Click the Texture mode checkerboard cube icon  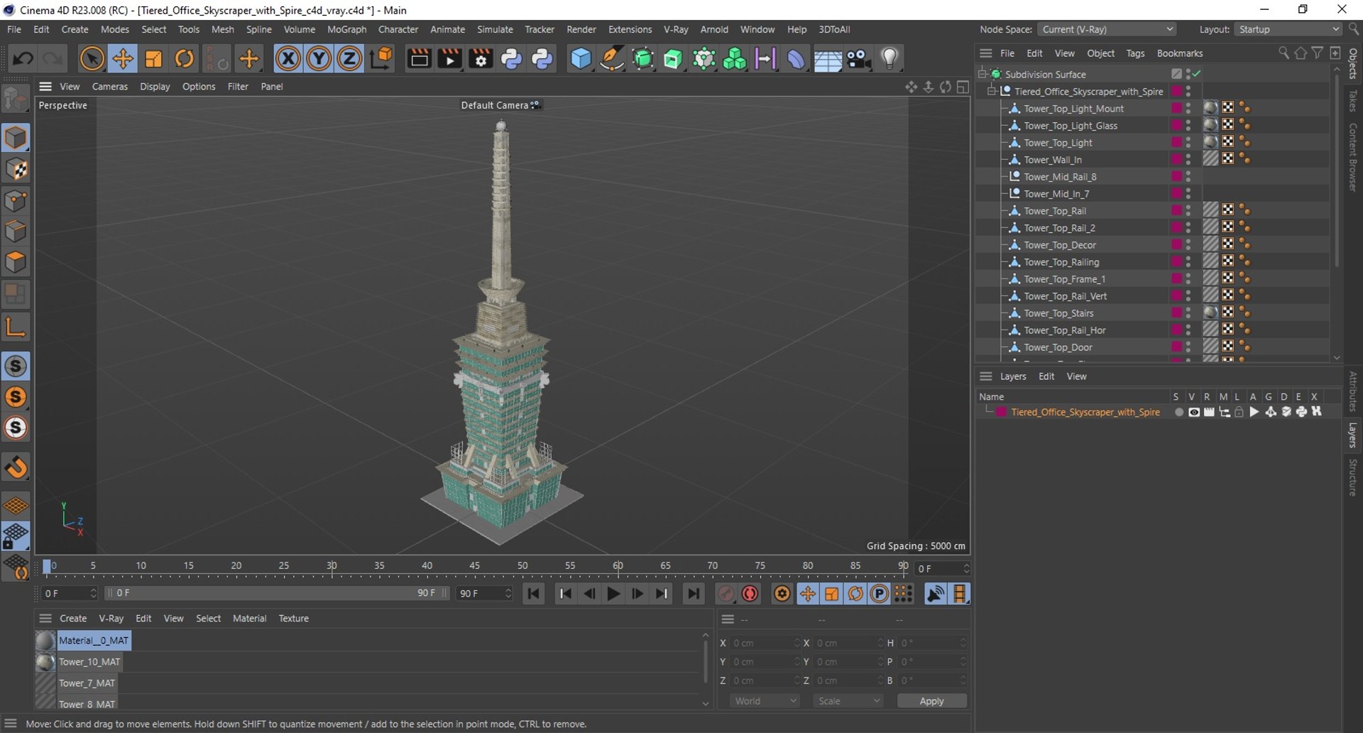[x=16, y=169]
